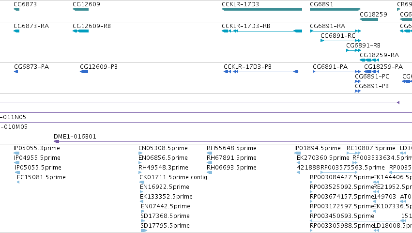
Task: Click protein label CG6891-PA
Action: point(330,67)
